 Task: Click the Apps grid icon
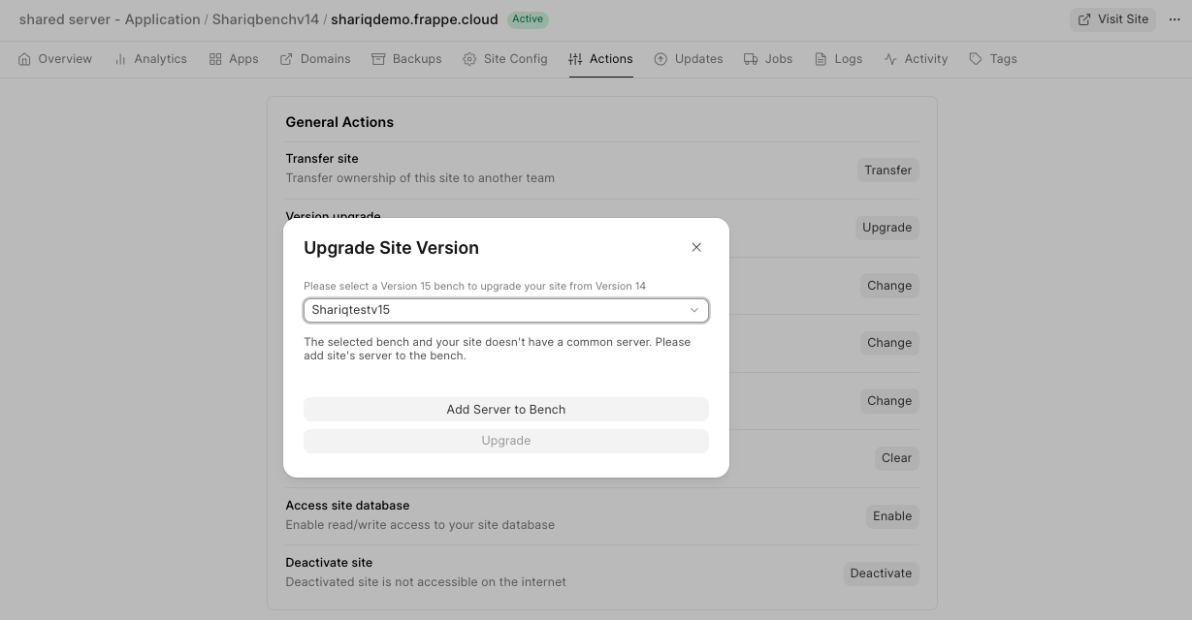[215, 59]
